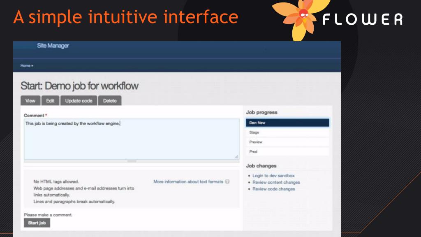Follow the Home breadcrumb link
Screen dimensions: 421x237
[25, 65]
